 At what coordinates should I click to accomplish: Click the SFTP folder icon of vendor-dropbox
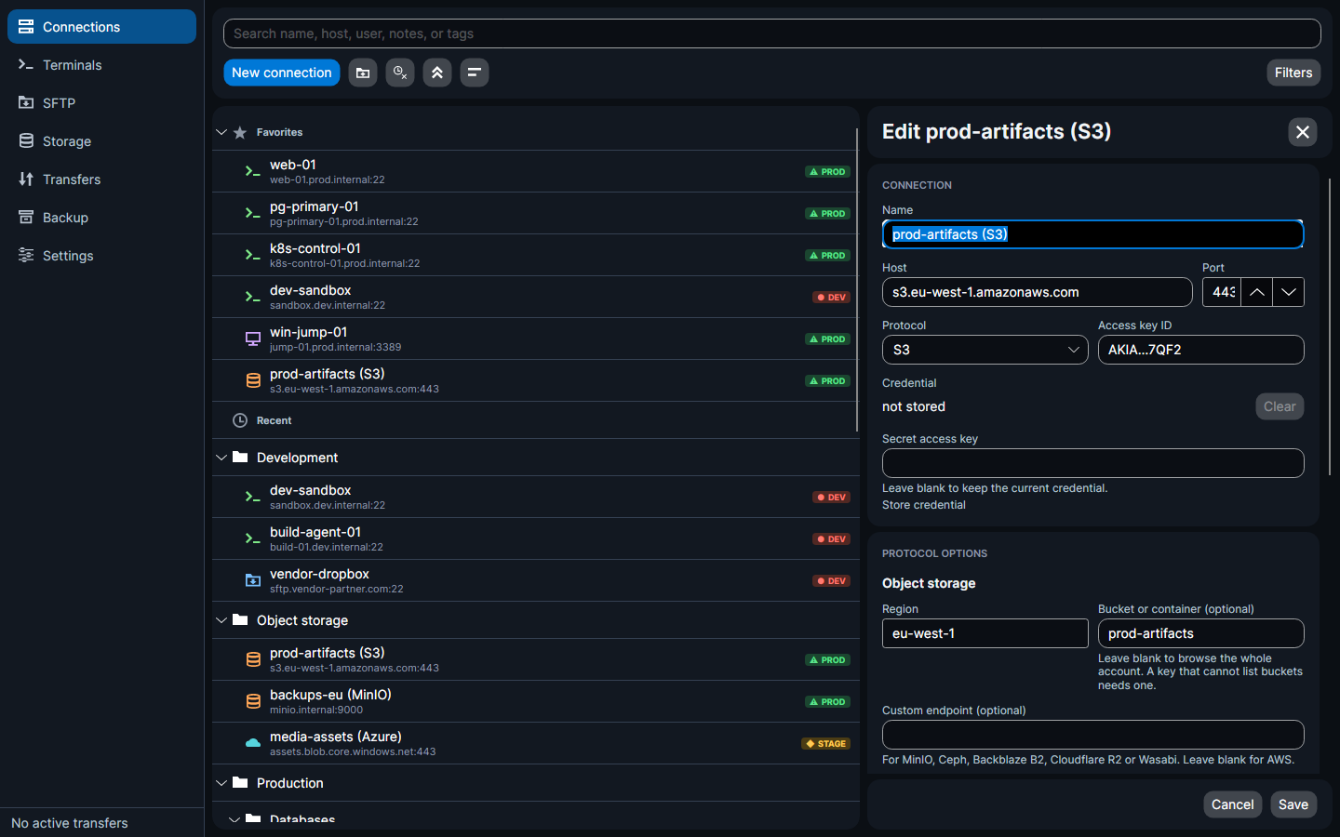252,580
